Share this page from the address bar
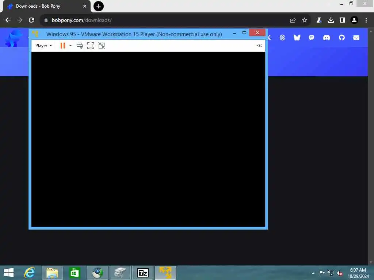The image size is (374, 280). click(x=293, y=20)
